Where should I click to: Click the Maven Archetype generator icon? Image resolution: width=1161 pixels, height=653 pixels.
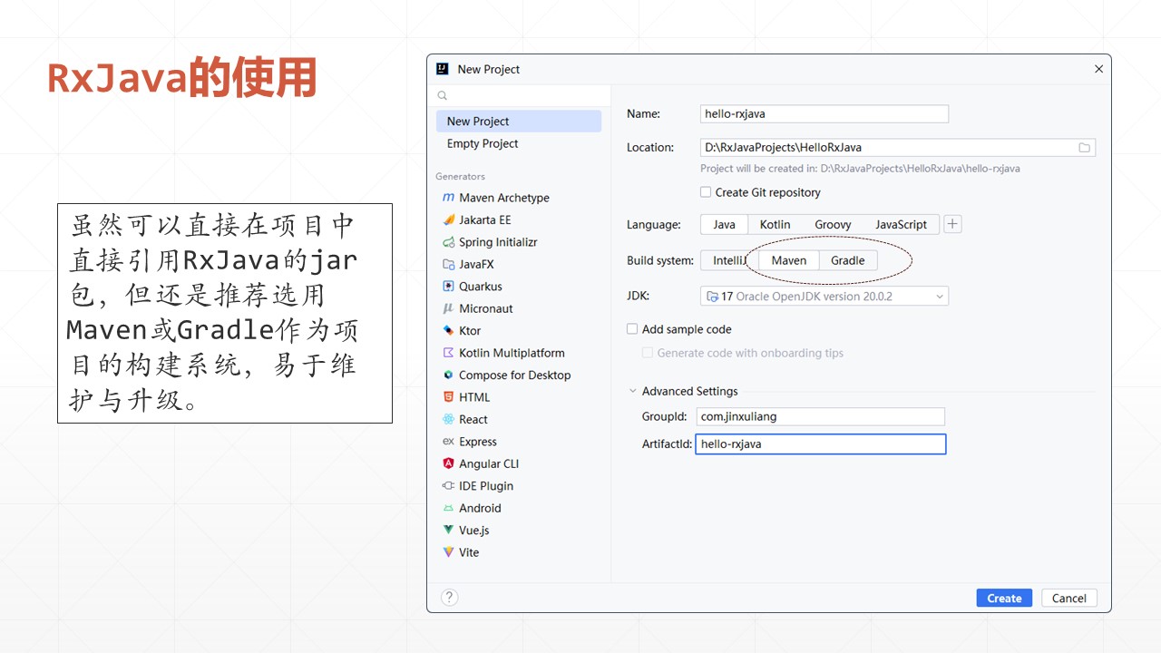(448, 198)
